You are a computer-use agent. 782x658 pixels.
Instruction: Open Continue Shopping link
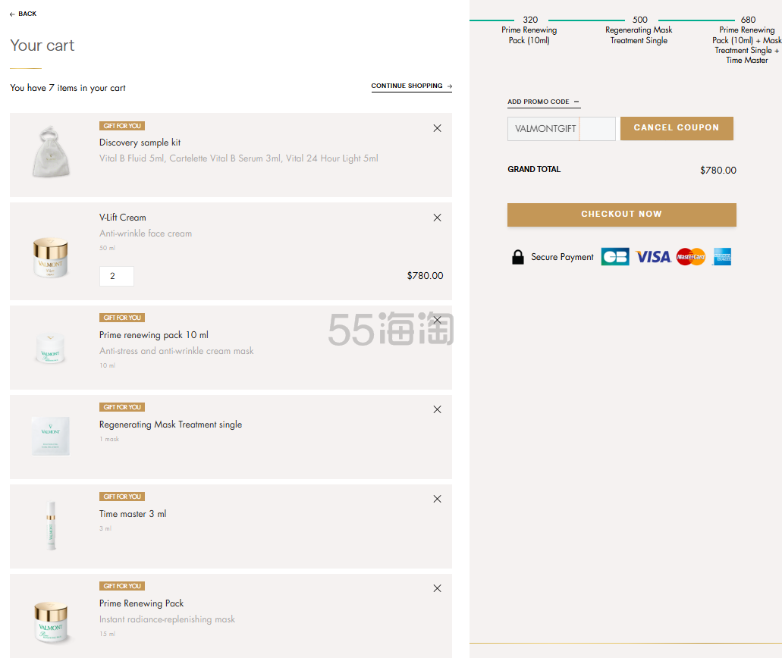[411, 86]
